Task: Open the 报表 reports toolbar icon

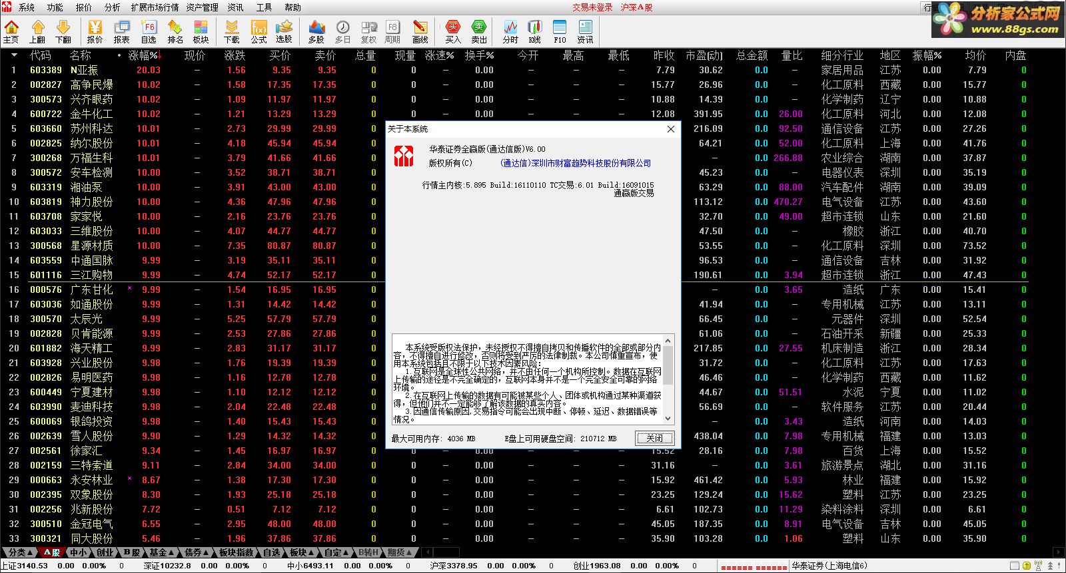Action: tap(122, 31)
